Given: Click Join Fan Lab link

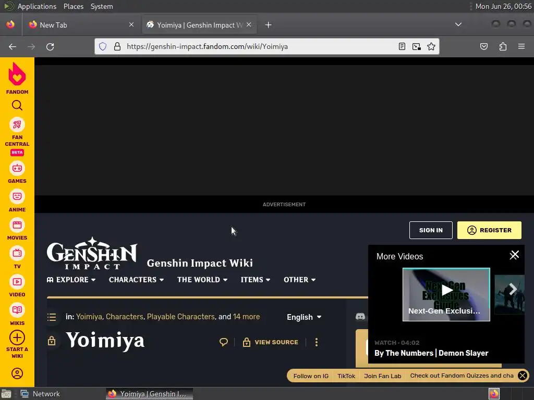Looking at the screenshot, I should 382,376.
